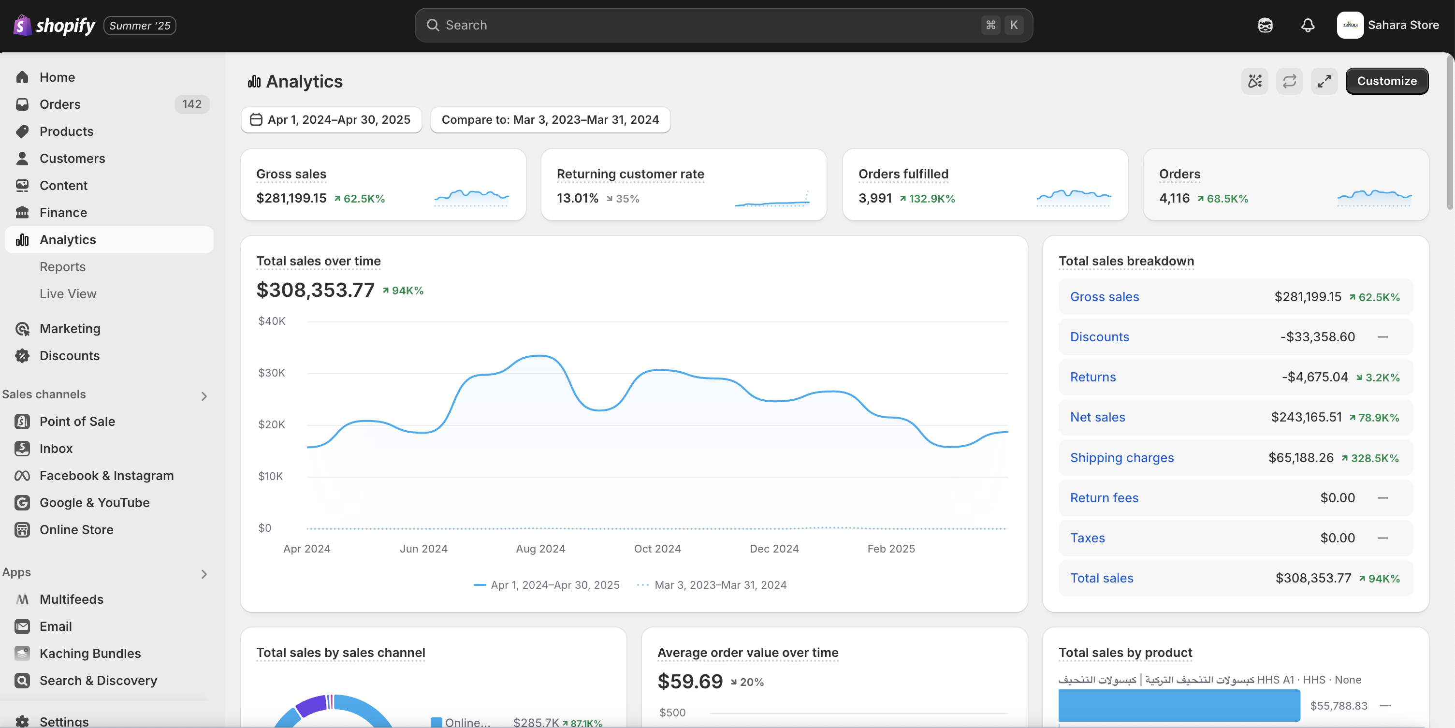Image resolution: width=1455 pixels, height=728 pixels.
Task: Click the blue Online channel legend swatch
Action: tap(436, 722)
